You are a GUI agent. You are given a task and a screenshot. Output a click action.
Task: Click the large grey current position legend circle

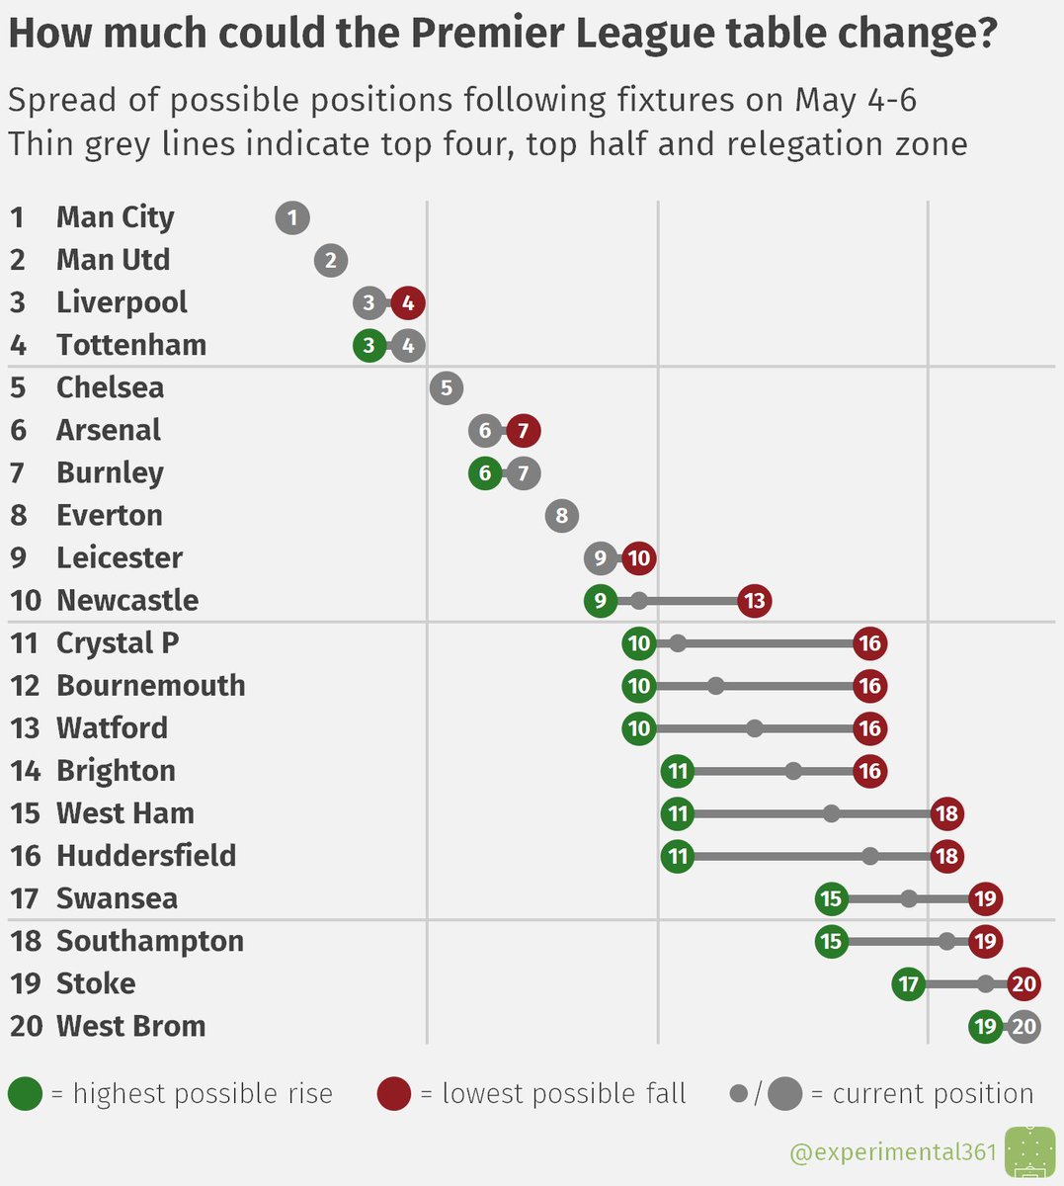point(784,1094)
